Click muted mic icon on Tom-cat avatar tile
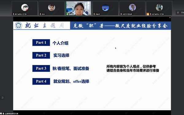This screenshot has width=184, height=115. tap(121, 14)
